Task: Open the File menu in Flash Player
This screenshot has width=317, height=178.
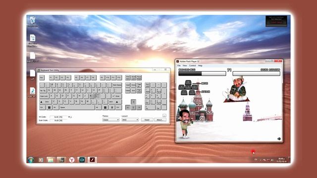Action: click(179, 66)
